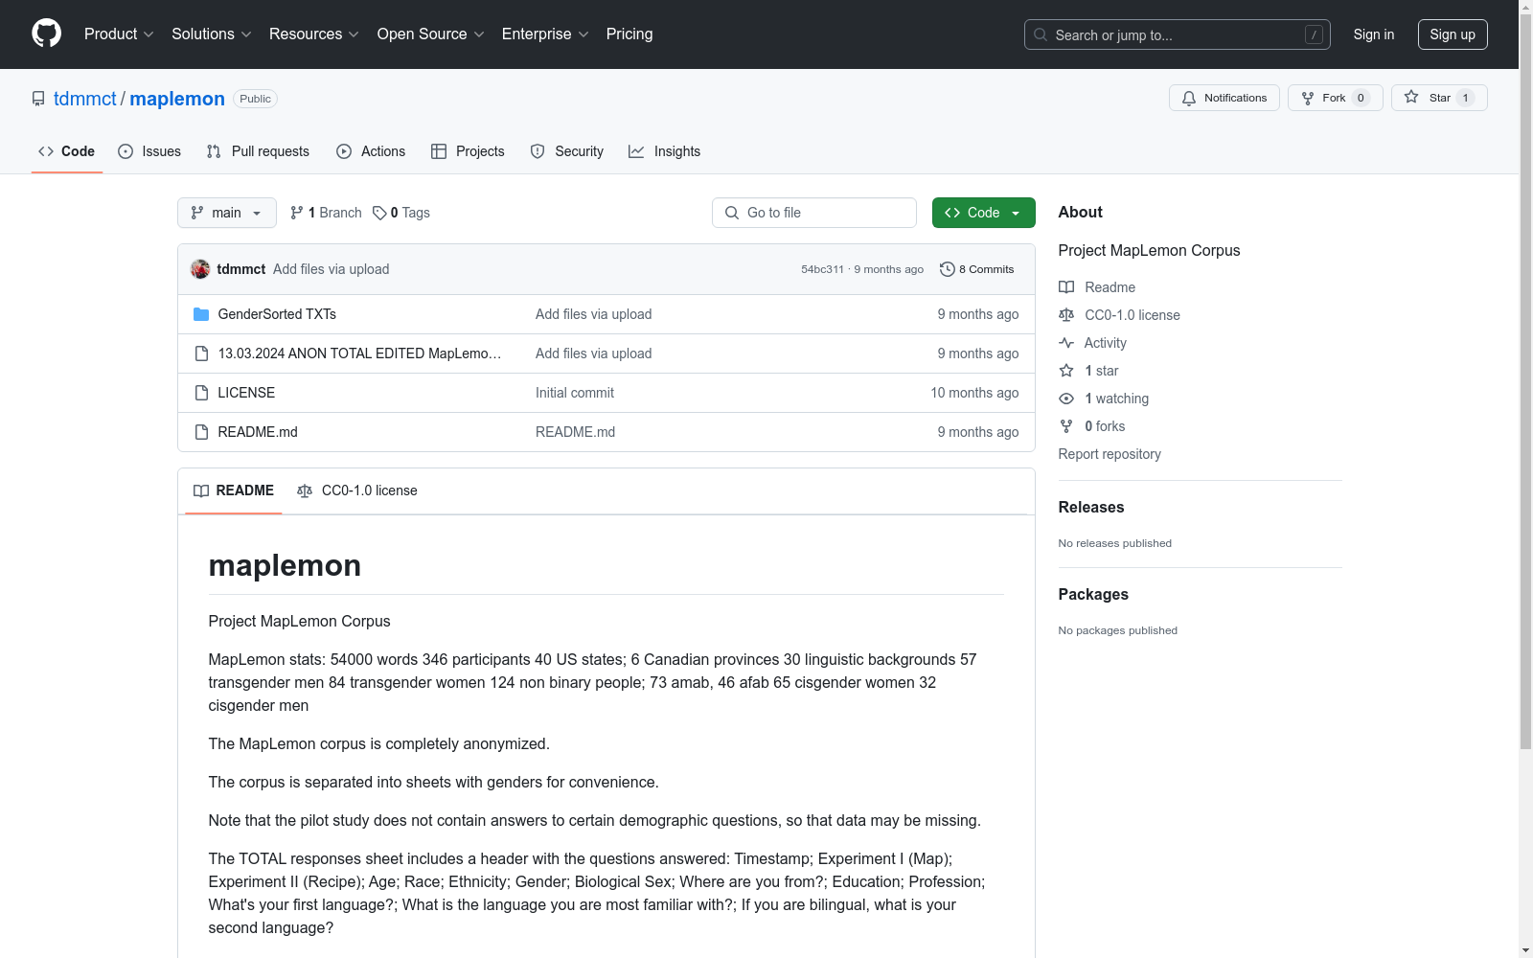Image resolution: width=1533 pixels, height=958 pixels.
Task: Expand the green Code dropdown button
Action: click(983, 213)
